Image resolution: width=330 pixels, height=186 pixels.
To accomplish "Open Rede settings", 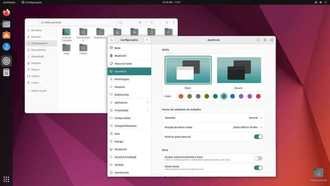I will [129, 48].
